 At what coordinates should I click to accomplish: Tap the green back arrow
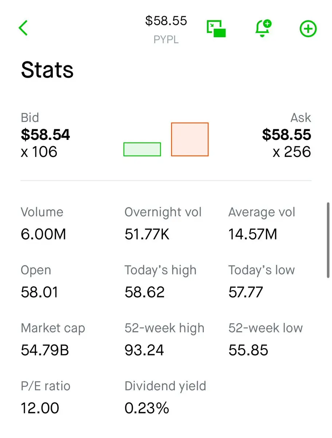(x=23, y=28)
